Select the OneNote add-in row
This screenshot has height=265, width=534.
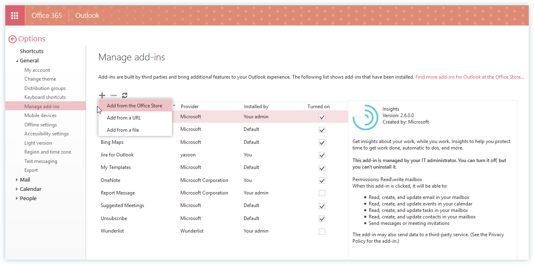coord(110,180)
